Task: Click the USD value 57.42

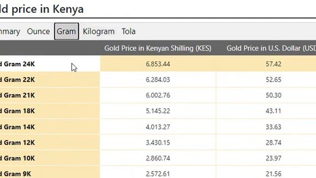Action: (x=273, y=64)
